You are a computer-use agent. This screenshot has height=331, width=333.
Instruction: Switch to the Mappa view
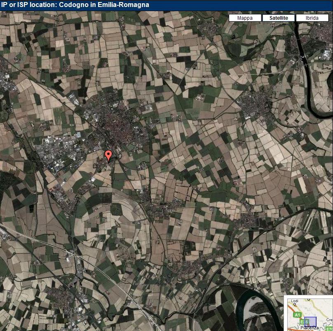pos(245,18)
